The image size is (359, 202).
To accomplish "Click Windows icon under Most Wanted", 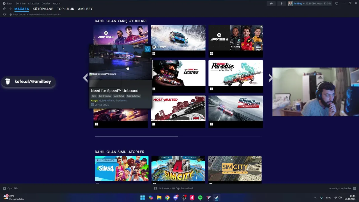I will coord(154,124).
